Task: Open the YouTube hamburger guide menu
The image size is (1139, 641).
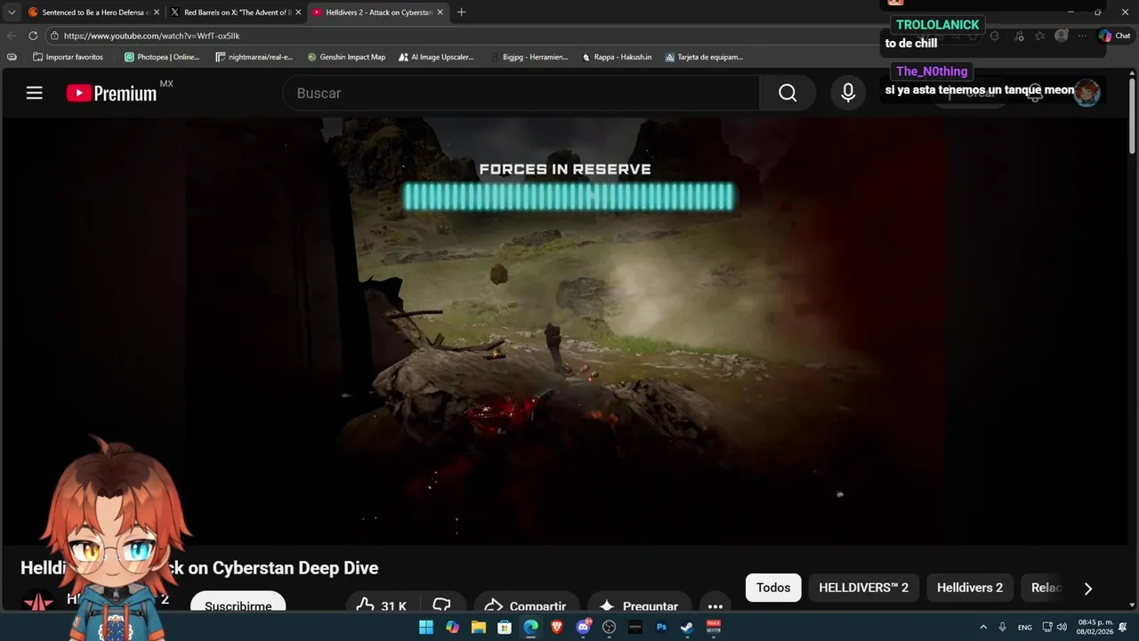Action: click(x=34, y=93)
